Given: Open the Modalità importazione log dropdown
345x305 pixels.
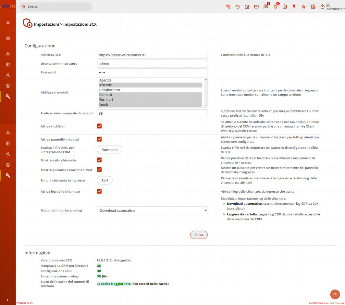Looking at the screenshot, I should [x=152, y=210].
